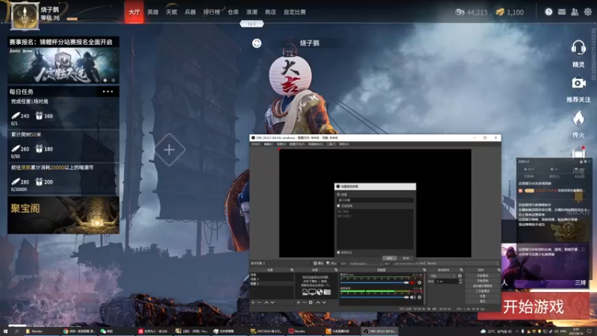Toggle the checkbox at dialog bottom

tap(339, 252)
